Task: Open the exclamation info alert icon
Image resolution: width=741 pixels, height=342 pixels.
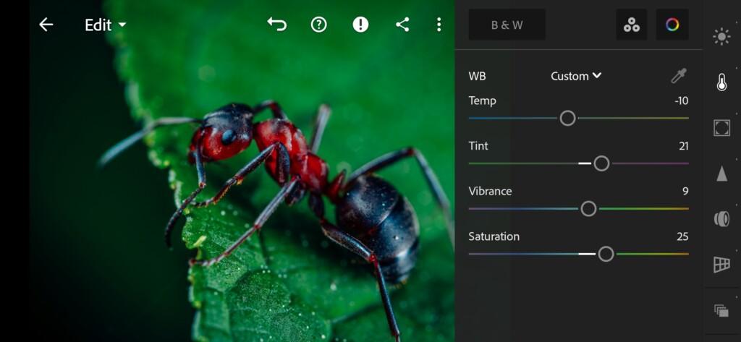Action: [x=360, y=25]
